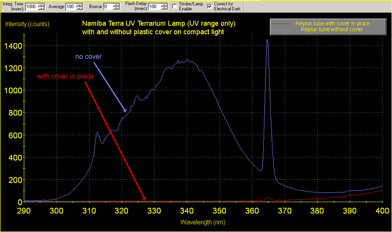
Task: Click the 'Flash Delay (msec)' label
Action: [x=136, y=6]
